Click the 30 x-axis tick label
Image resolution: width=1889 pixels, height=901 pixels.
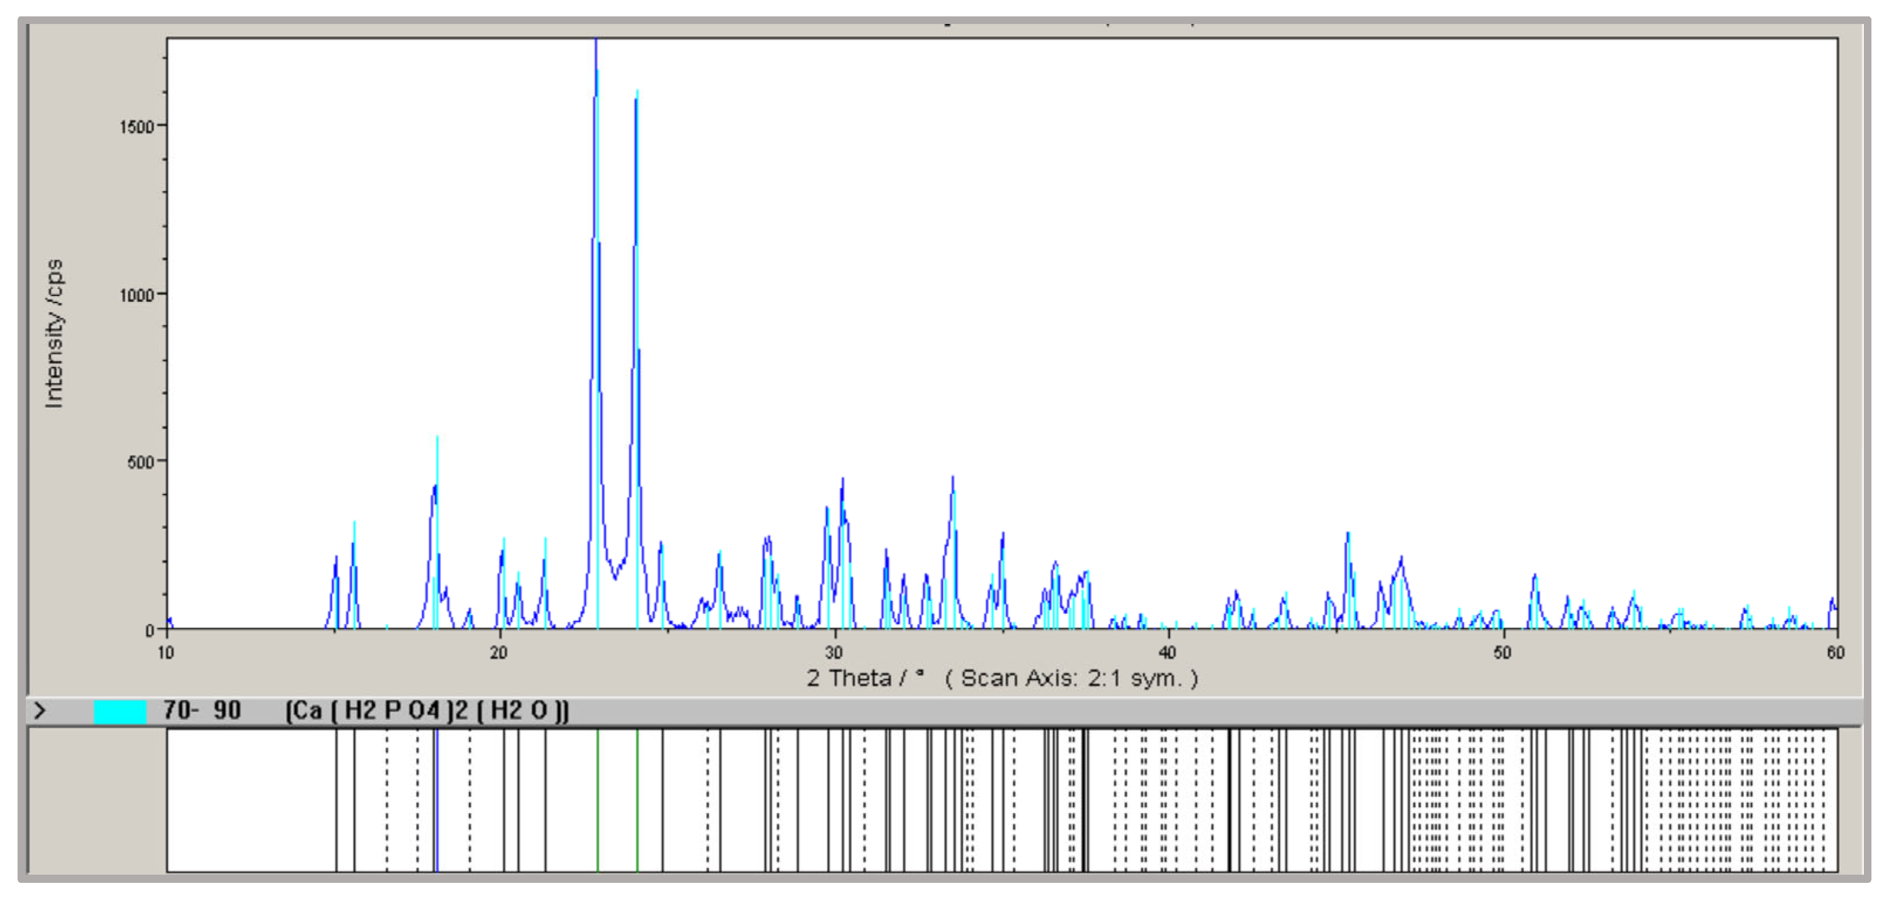(833, 652)
